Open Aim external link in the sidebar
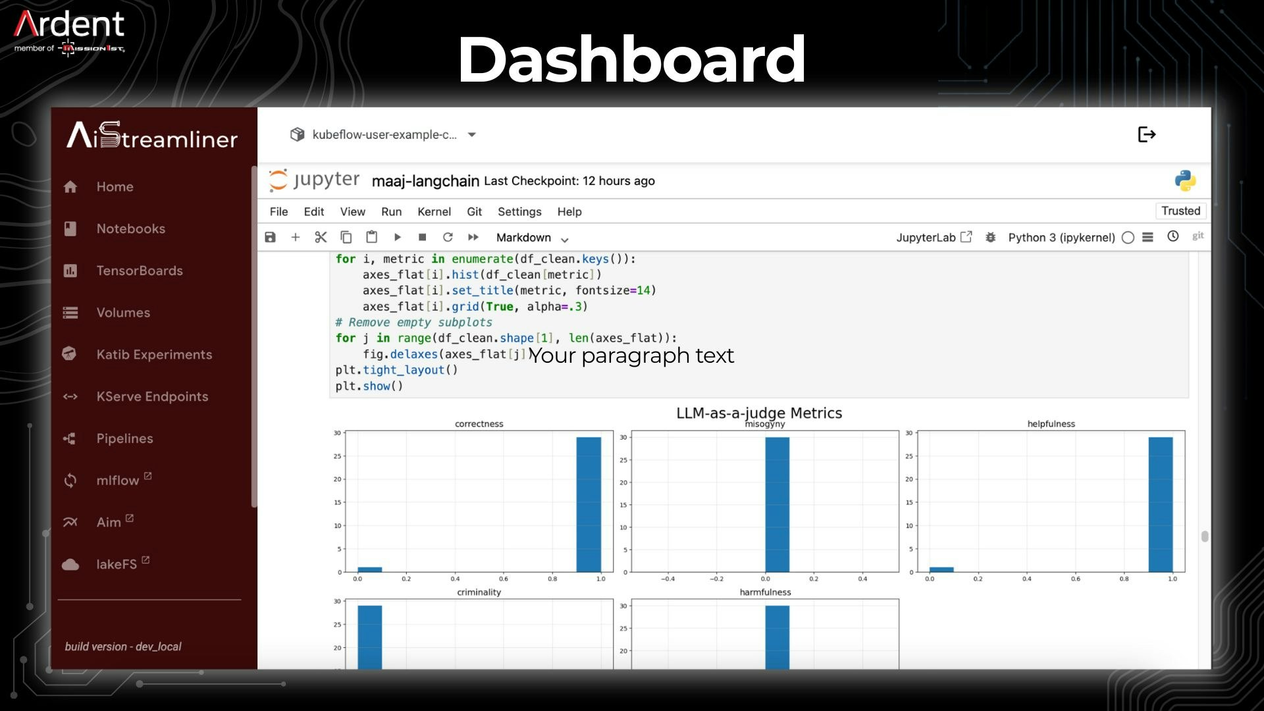 (115, 522)
